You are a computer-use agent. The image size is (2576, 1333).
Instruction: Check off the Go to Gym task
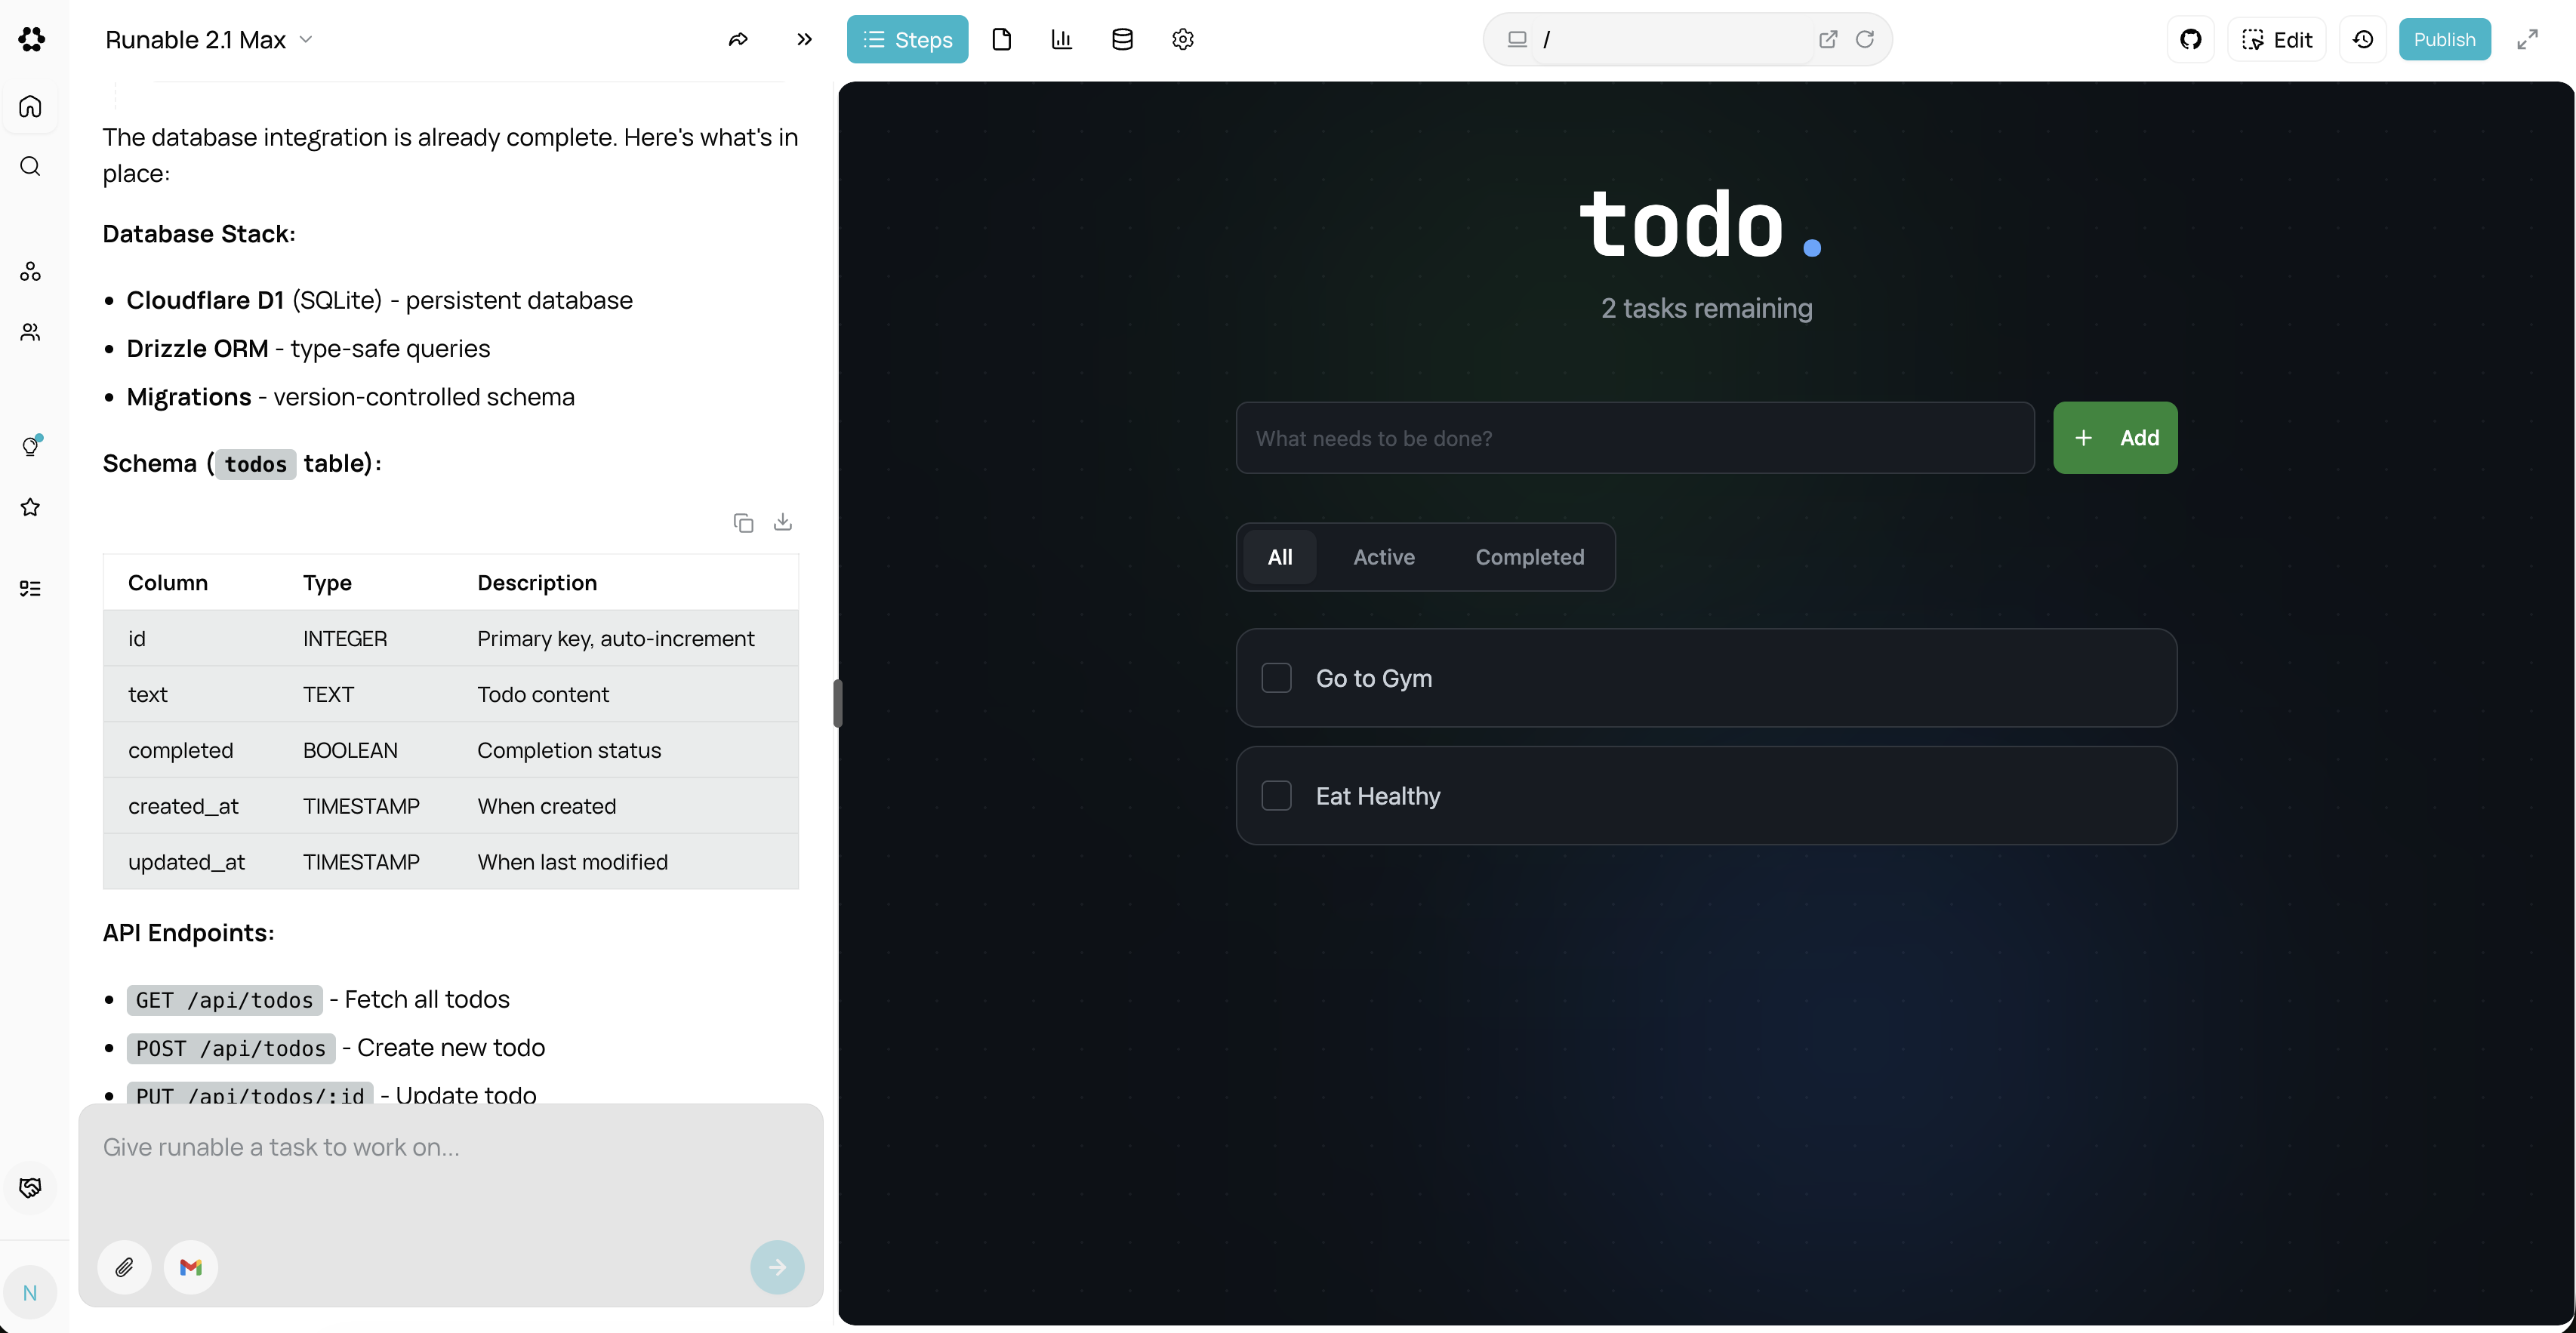coord(1276,678)
